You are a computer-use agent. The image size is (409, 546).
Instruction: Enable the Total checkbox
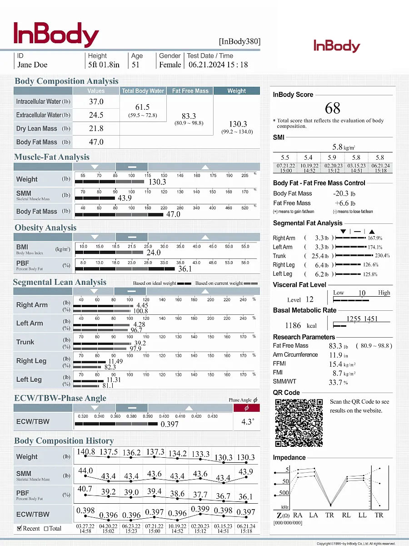pyautogui.click(x=46, y=528)
